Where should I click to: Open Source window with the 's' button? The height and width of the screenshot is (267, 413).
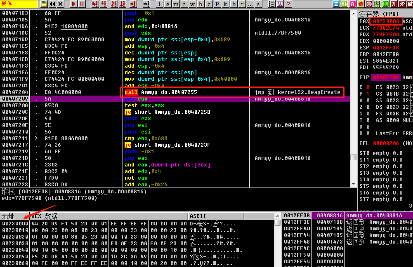[258, 4]
